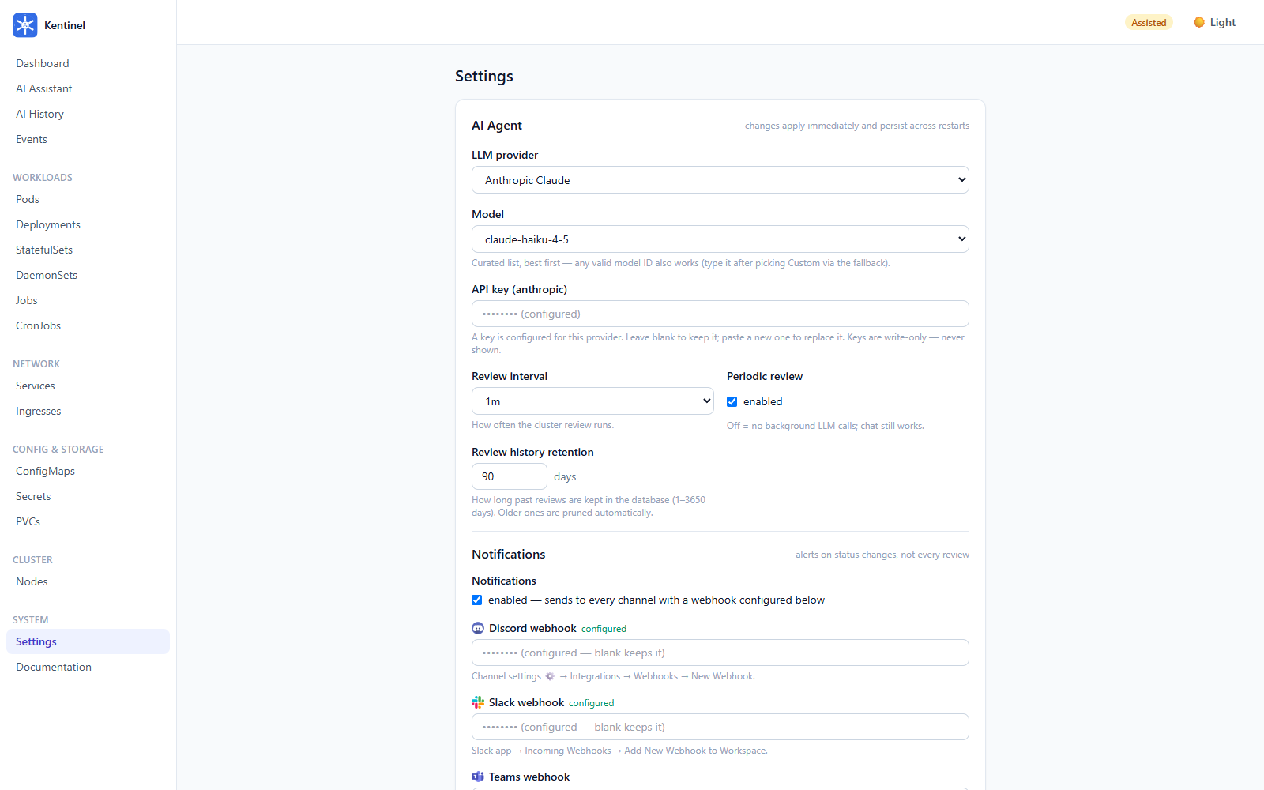Open Secrets in the sidebar

pos(88,496)
